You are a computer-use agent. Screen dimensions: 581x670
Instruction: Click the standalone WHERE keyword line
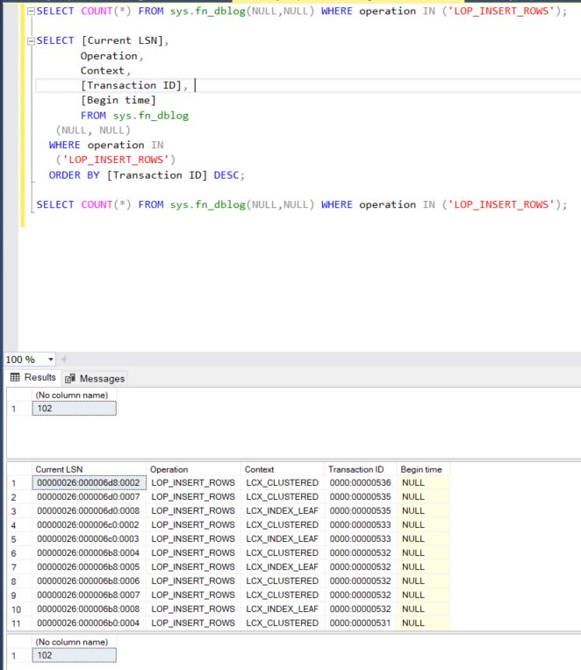tap(64, 146)
